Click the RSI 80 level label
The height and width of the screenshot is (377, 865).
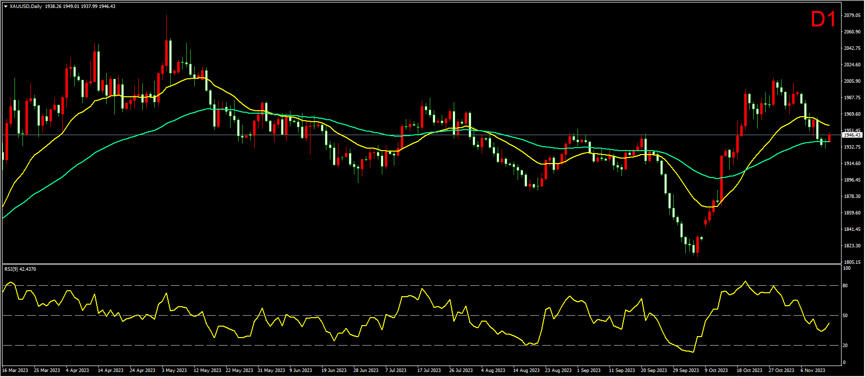845,286
